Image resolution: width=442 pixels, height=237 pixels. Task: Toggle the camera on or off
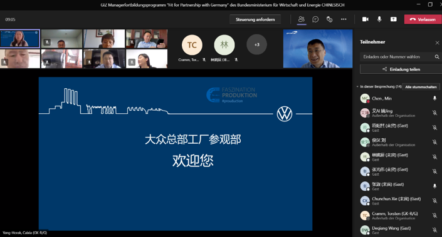366,19
